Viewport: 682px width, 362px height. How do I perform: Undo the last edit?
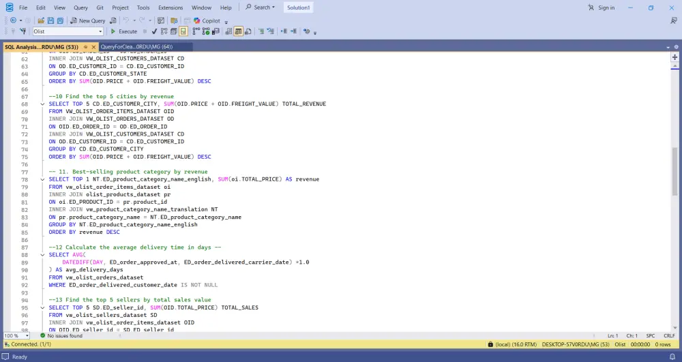126,20
